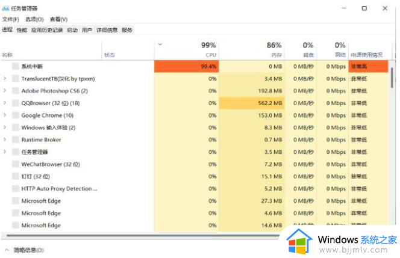The width and height of the screenshot is (400, 258).
Task: Click the TranslucentTB process icon
Action: point(16,79)
